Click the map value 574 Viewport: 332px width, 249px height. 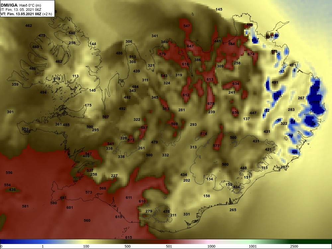click(x=204, y=134)
